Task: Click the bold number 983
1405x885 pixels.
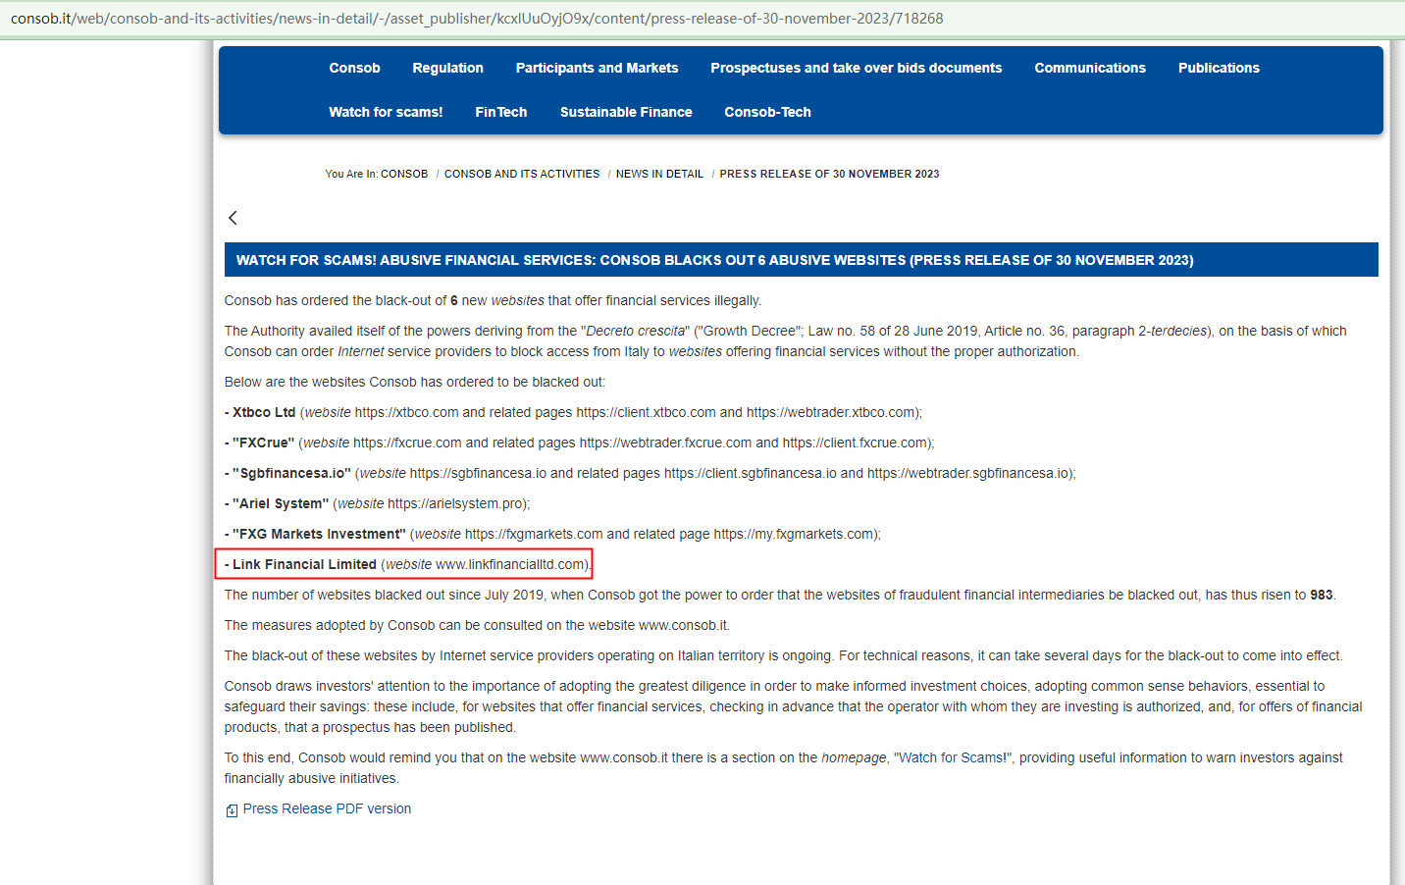Action: (x=1322, y=595)
